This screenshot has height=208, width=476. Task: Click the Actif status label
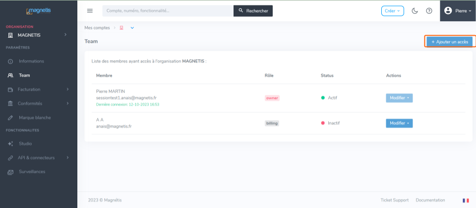(332, 98)
